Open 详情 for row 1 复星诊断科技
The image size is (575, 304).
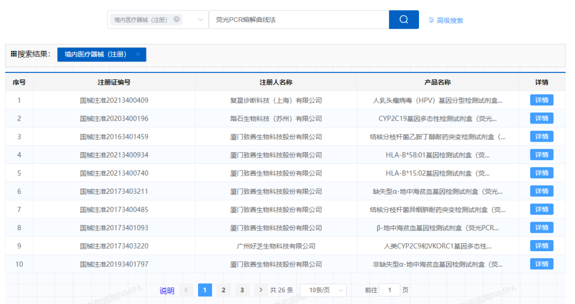(541, 100)
